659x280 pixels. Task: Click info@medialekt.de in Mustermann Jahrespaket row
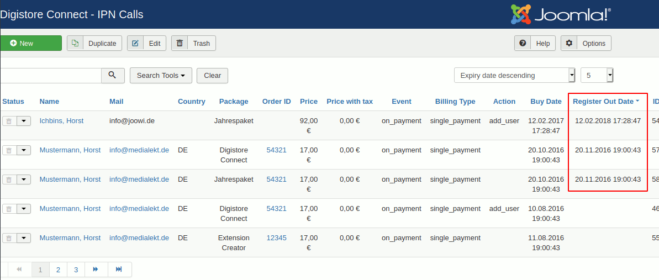pos(139,179)
